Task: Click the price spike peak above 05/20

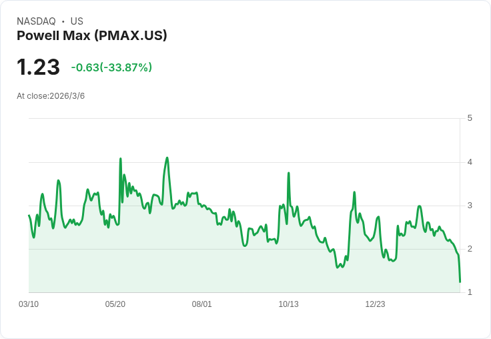Action: tap(120, 159)
